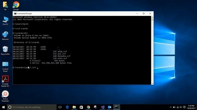Launch Microsoft Edge from the taskbar
The image size is (197, 110).
pos(67,107)
